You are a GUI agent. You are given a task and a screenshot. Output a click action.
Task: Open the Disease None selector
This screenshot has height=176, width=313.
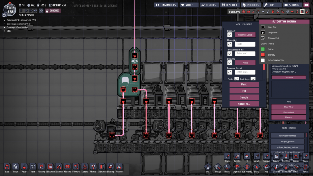point(245,63)
